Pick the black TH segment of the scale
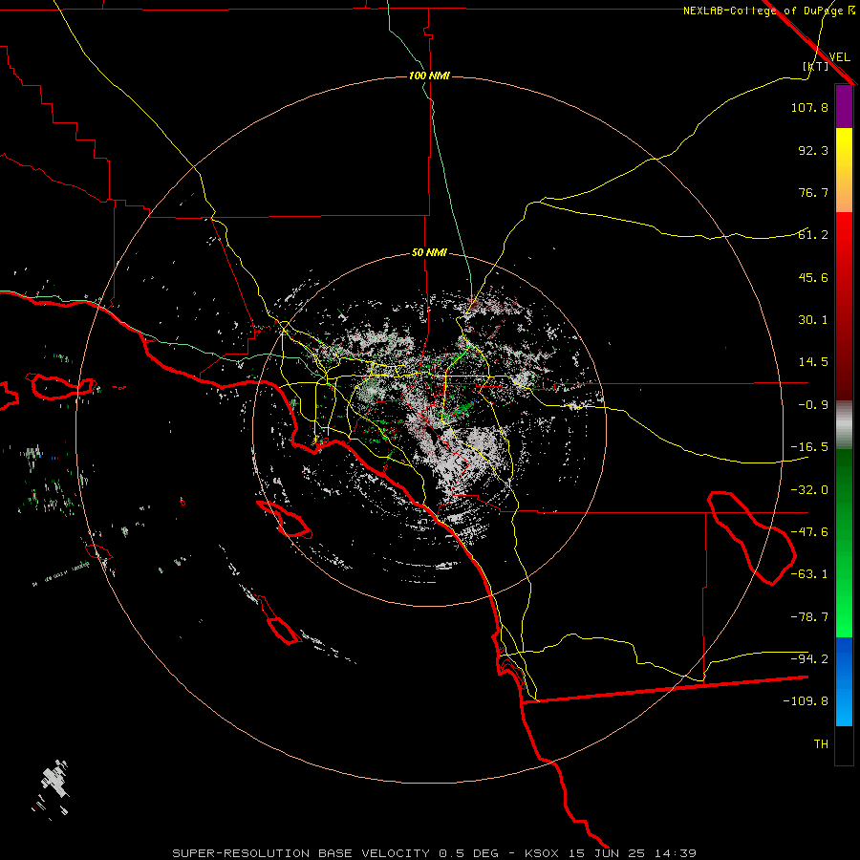860x860 pixels. [x=844, y=744]
